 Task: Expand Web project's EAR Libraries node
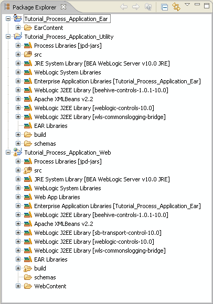tap(18, 259)
